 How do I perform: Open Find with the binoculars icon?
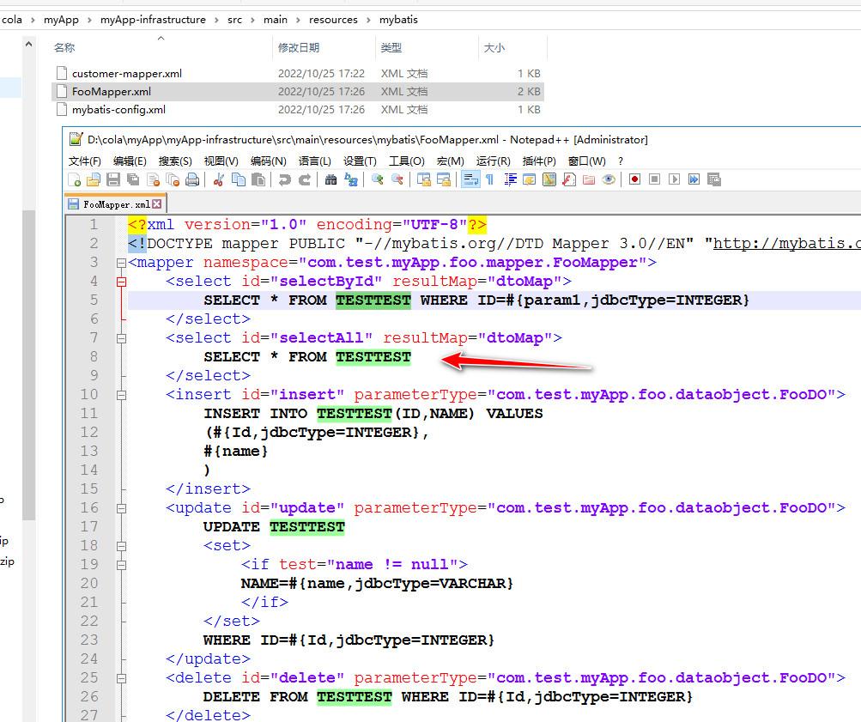coord(330,179)
